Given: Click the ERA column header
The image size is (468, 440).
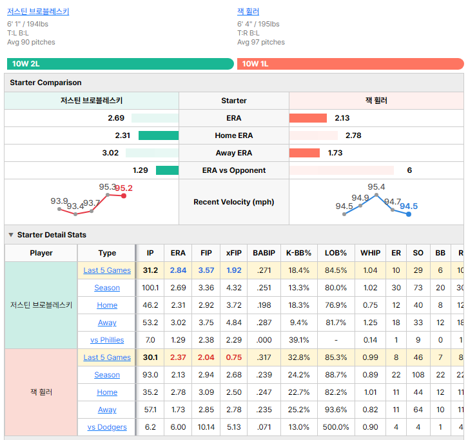Looking at the screenshot, I should [178, 253].
